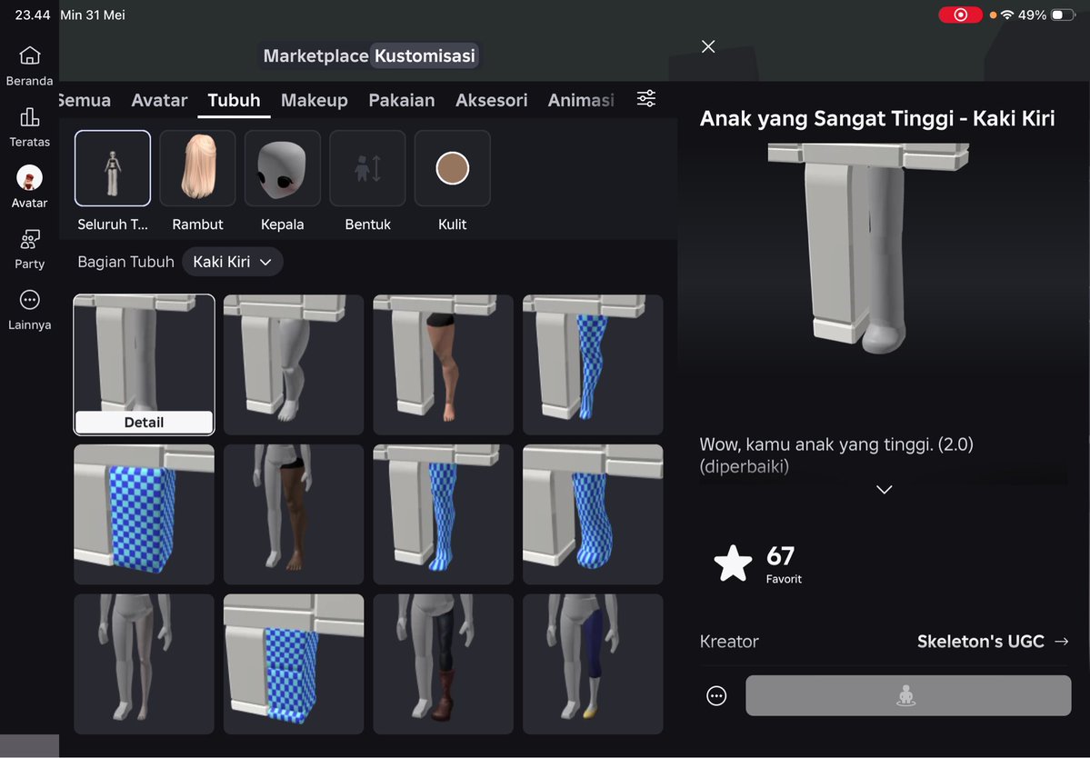Open the filter sliders icon
1090x758 pixels.
tap(645, 99)
